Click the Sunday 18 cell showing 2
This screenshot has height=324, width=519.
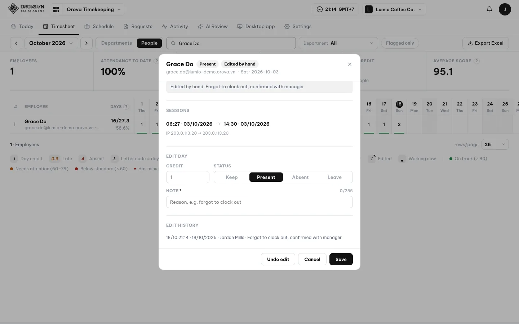point(399,125)
